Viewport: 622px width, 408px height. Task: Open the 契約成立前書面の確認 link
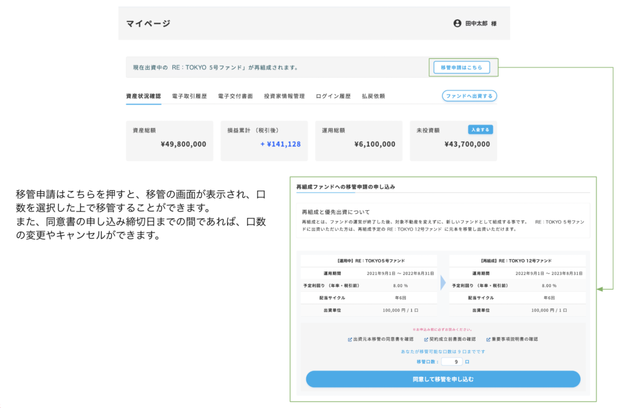[453, 339]
